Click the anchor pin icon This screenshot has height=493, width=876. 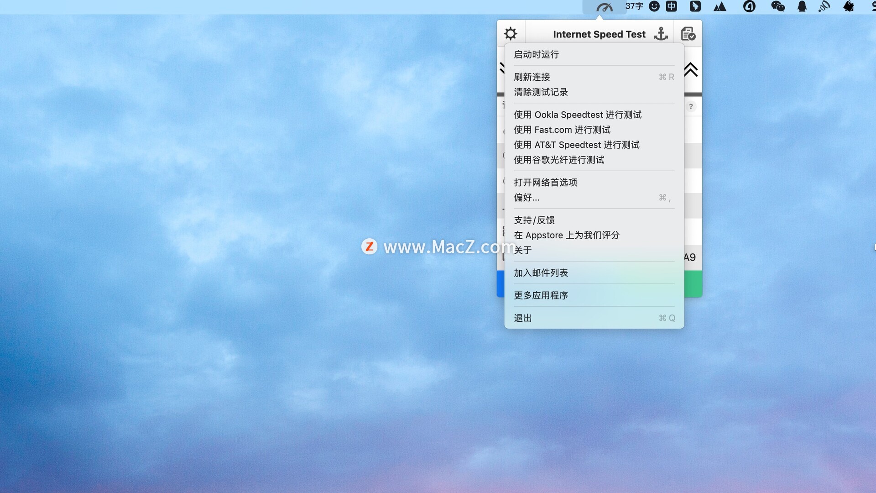661,34
